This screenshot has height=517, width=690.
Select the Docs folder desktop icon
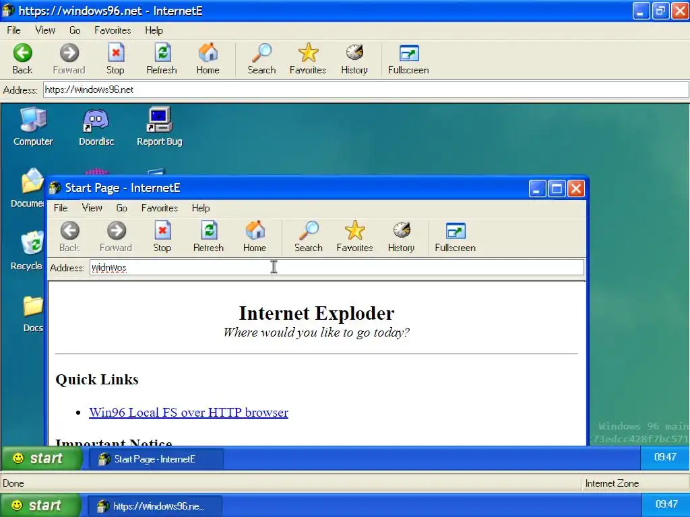point(33,314)
